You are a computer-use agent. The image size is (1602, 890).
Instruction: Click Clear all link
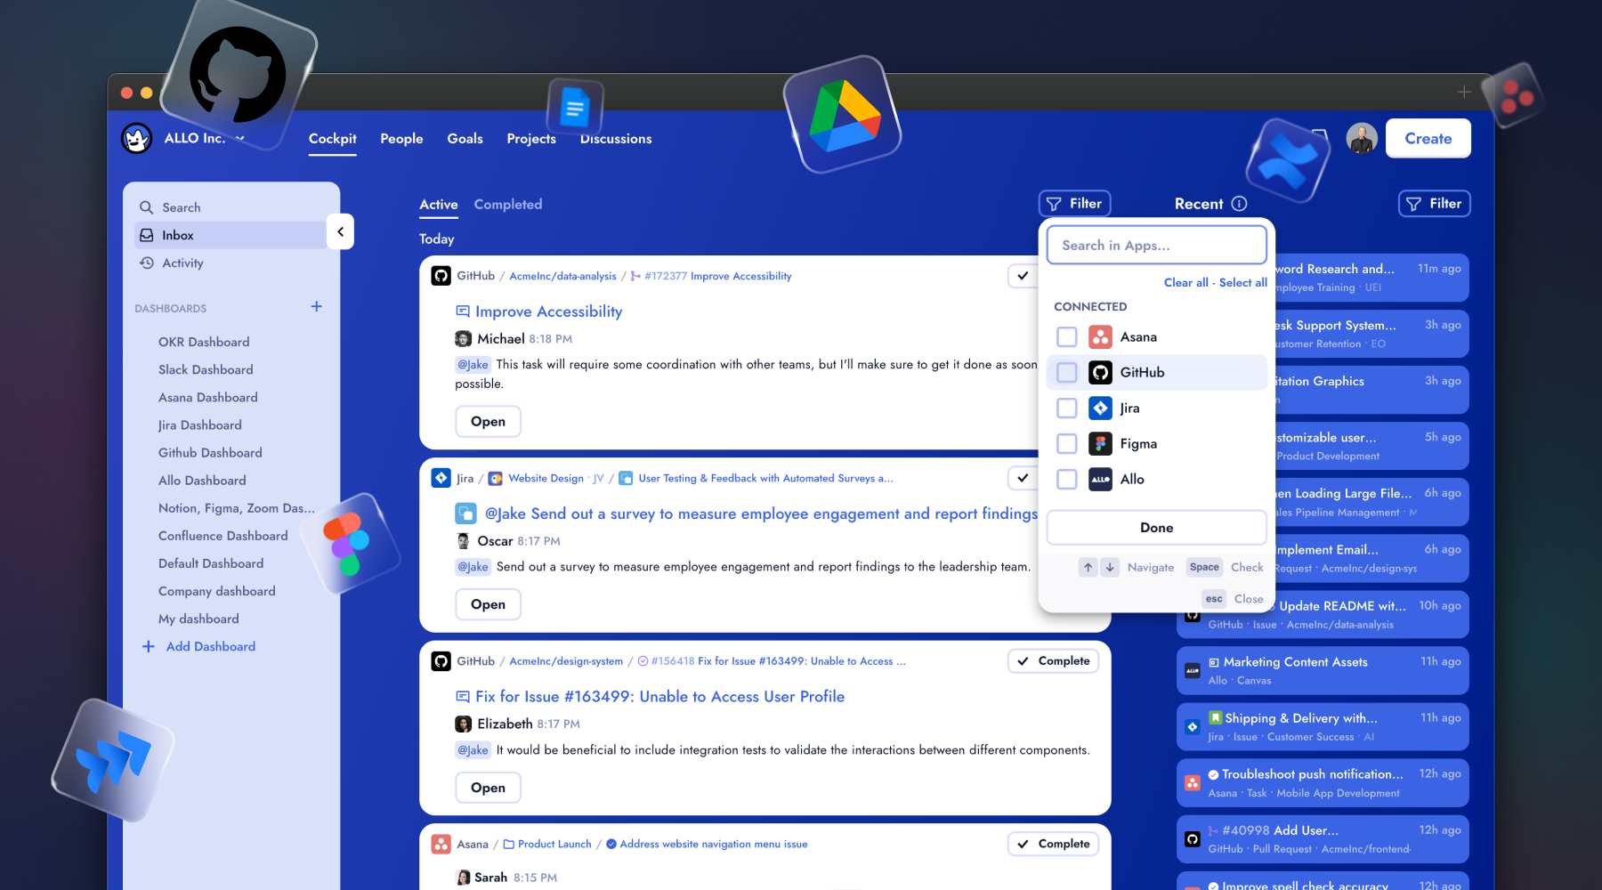(x=1185, y=282)
